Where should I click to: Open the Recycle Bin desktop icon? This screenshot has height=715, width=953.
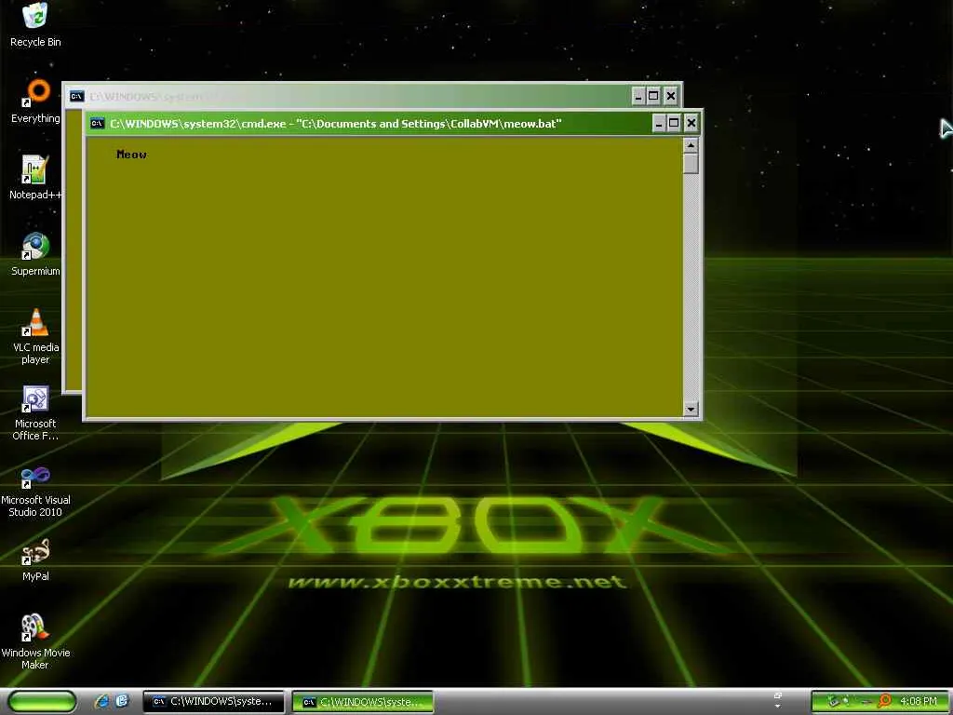pos(35,24)
